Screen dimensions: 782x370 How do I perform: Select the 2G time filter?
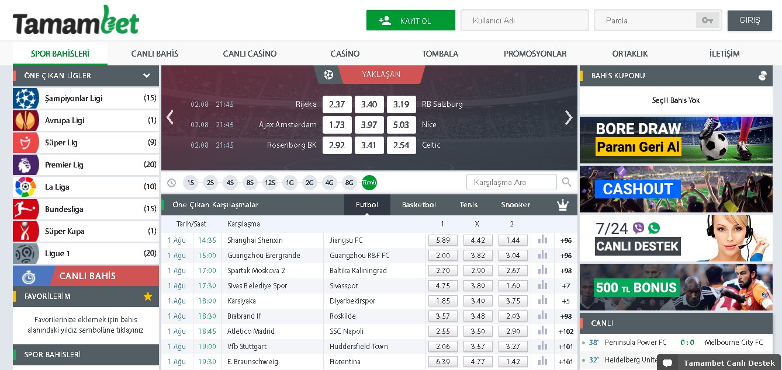(x=310, y=183)
